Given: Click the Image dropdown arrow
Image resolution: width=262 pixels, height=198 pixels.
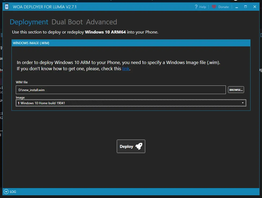Looking at the screenshot, I should (x=243, y=103).
